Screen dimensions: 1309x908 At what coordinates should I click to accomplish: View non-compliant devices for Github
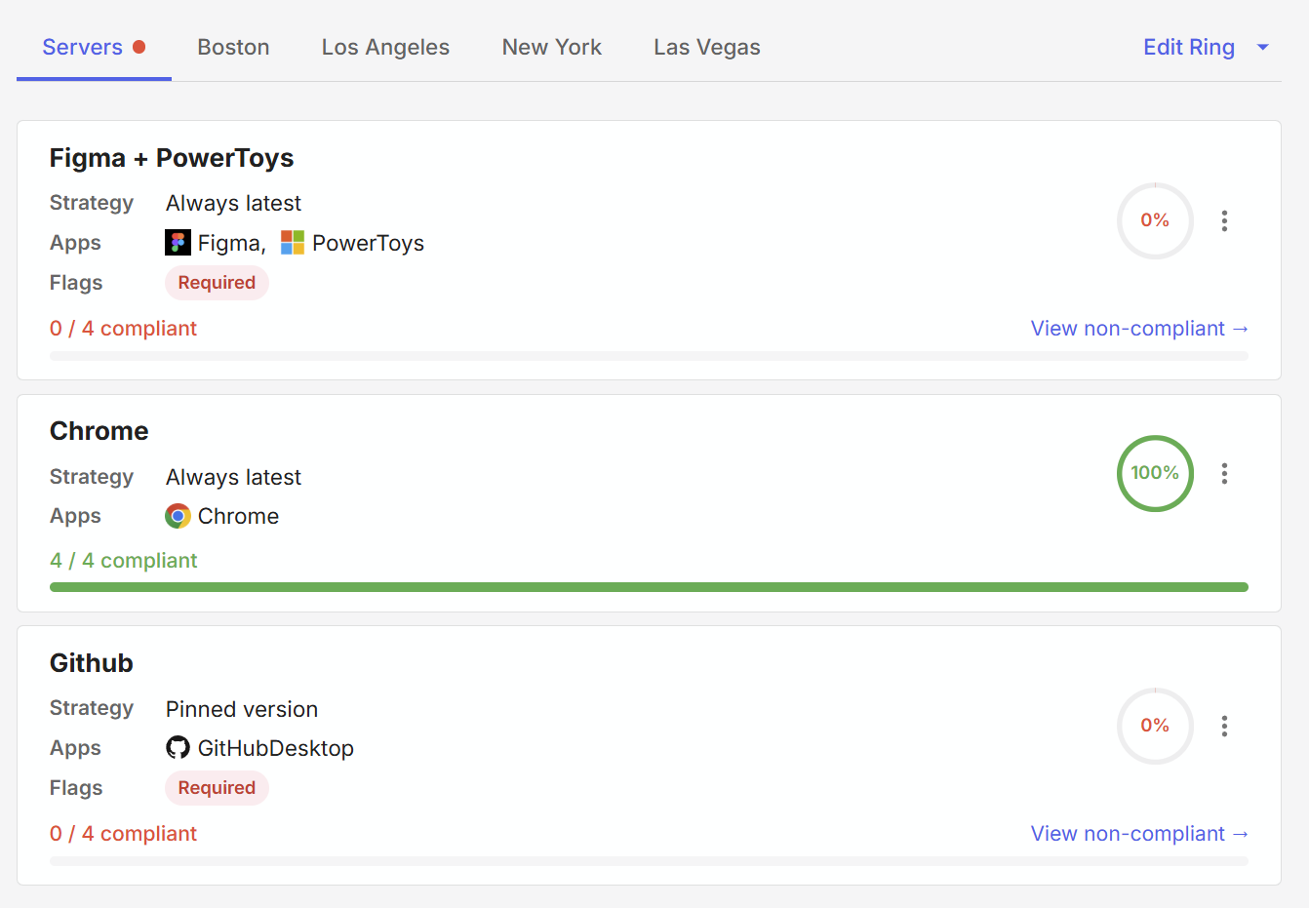[x=1139, y=834]
